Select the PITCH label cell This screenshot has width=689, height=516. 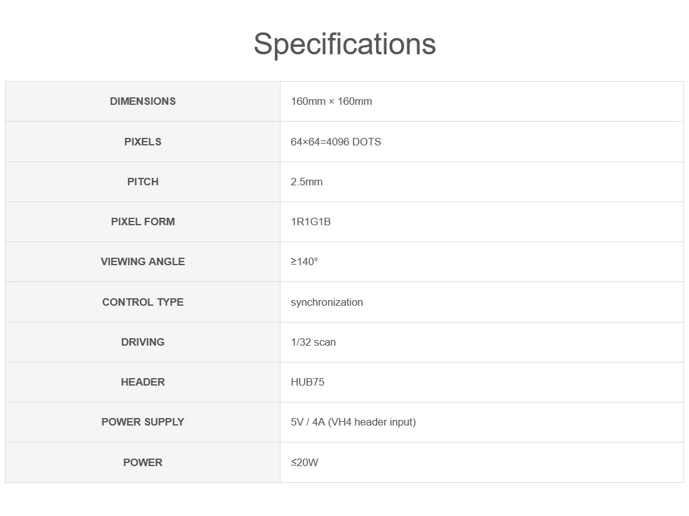click(x=143, y=182)
